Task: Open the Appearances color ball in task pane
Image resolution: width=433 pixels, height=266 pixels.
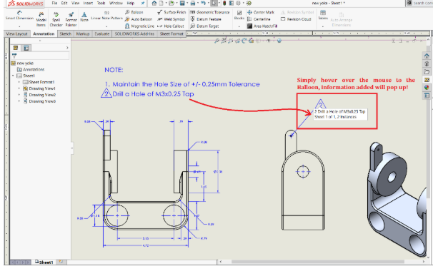Action: [x=427, y=88]
